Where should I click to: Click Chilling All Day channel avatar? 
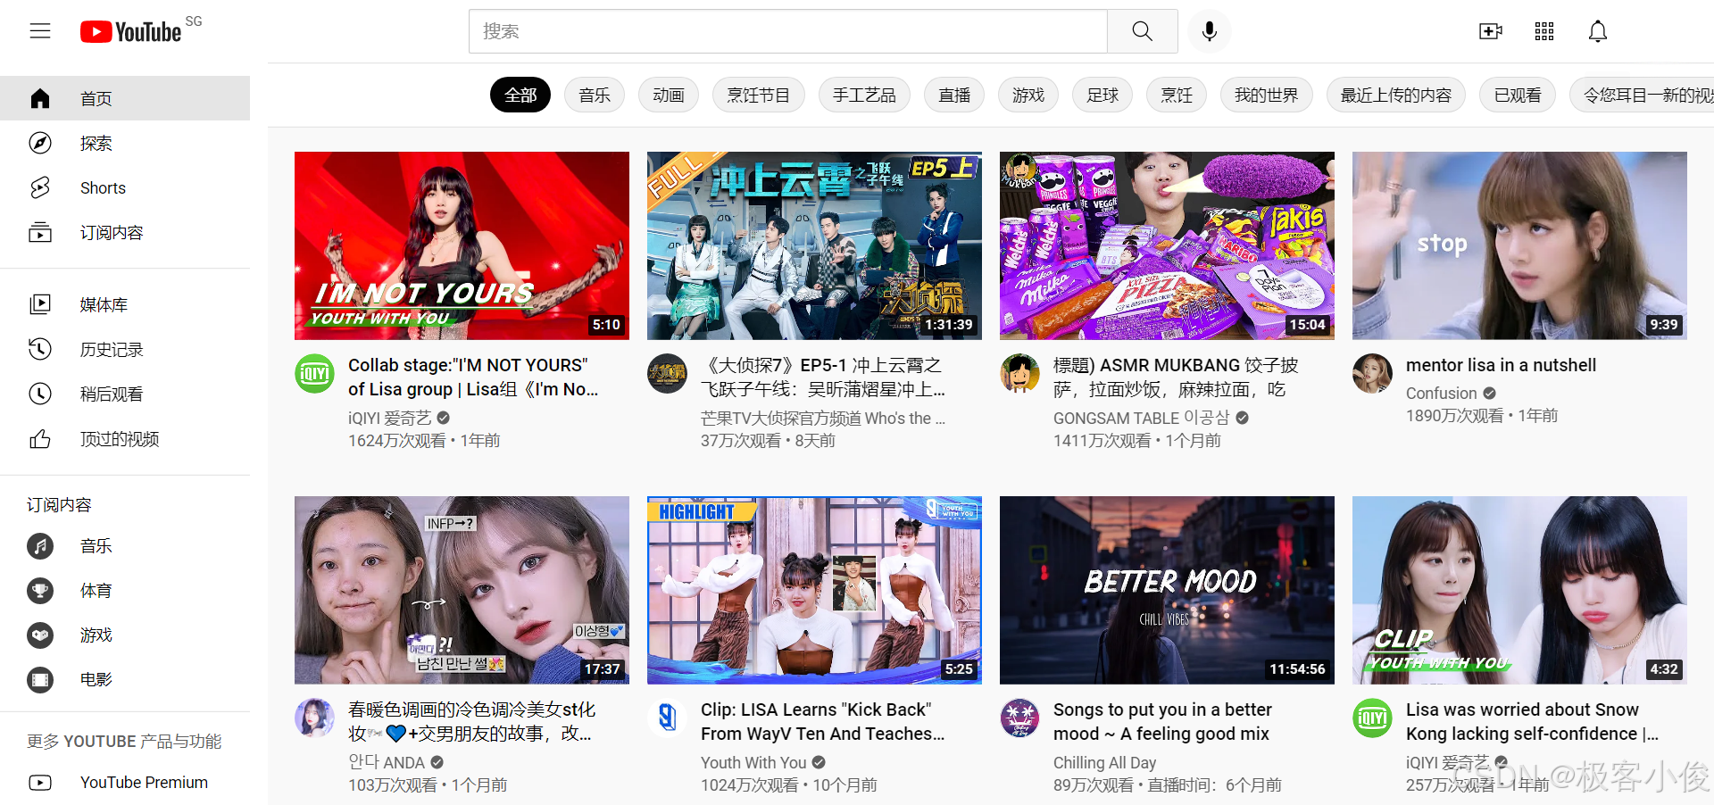tap(1019, 718)
